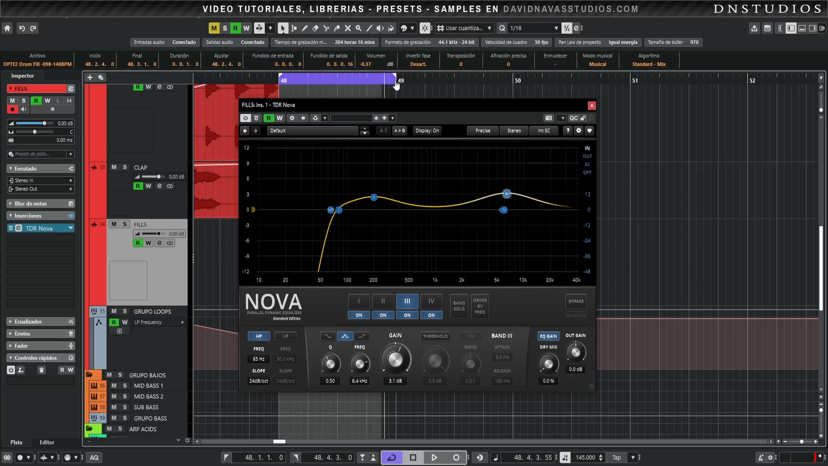Image resolution: width=828 pixels, height=466 pixels.
Task: Disable the HP high-pass filter
Action: pos(259,336)
